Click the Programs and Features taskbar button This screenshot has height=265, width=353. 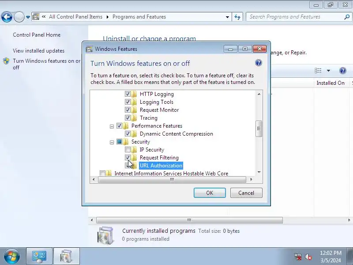pos(67,257)
